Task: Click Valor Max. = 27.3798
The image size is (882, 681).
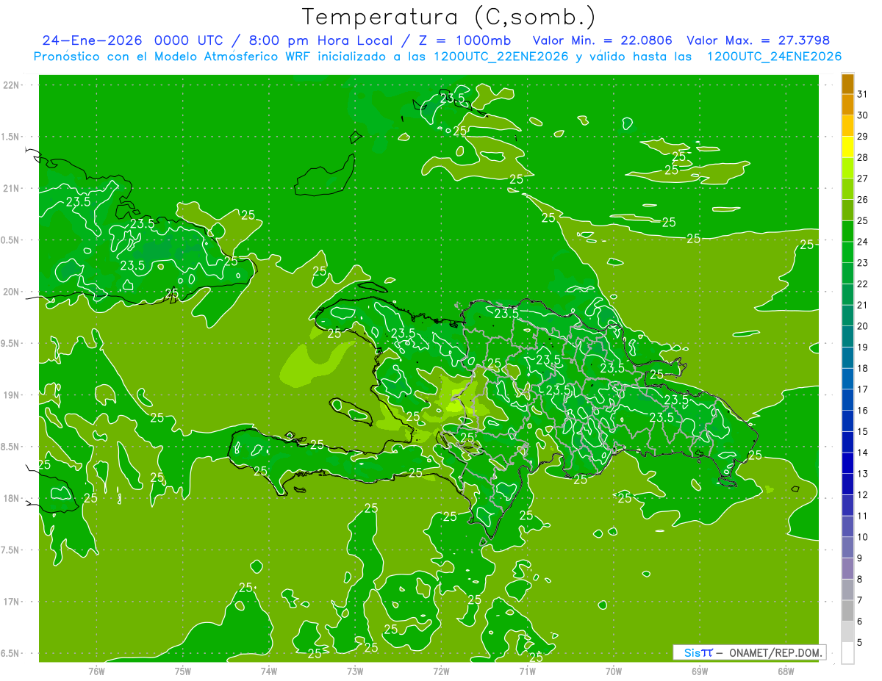Action: 759,40
